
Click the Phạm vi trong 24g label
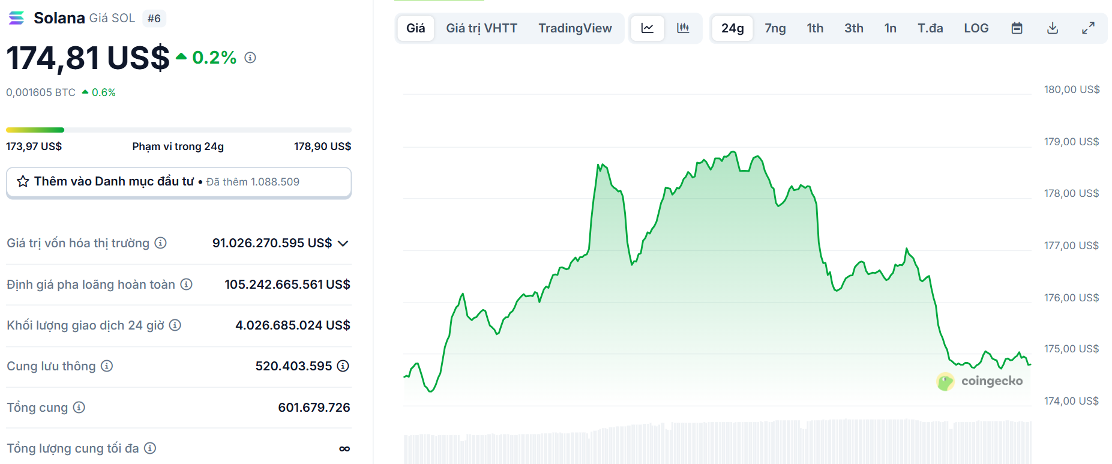[178, 146]
